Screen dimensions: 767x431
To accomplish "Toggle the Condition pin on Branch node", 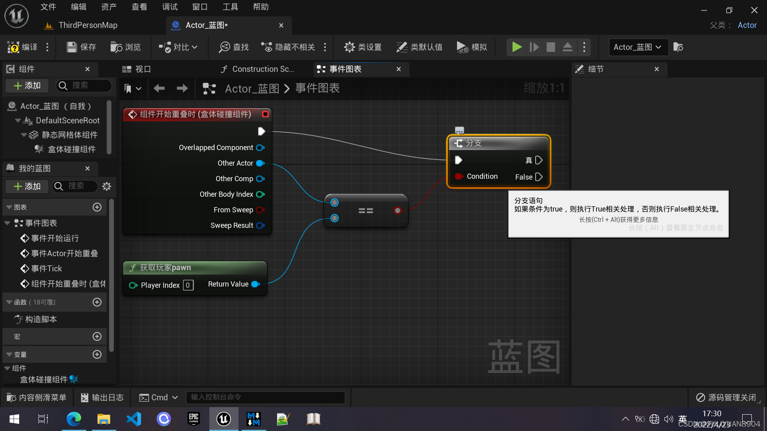I will click(x=459, y=176).
